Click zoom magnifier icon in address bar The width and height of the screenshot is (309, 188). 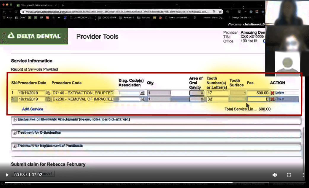[x=214, y=12]
